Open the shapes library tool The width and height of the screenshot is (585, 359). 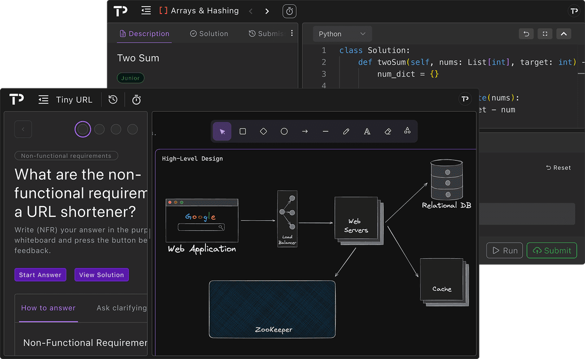click(x=407, y=131)
